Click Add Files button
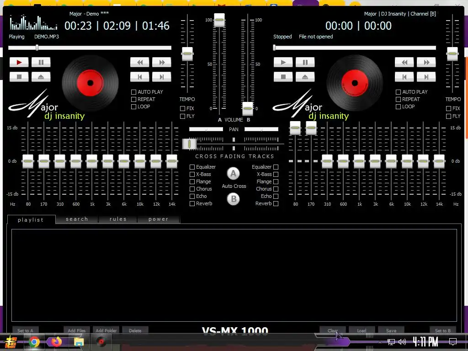Image resolution: width=468 pixels, height=351 pixels. pos(77,330)
